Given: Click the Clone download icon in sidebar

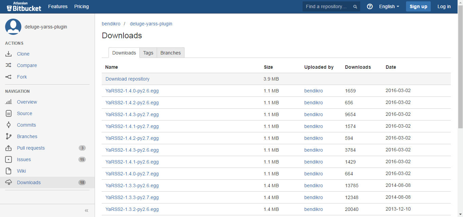Looking at the screenshot, I should [8, 54].
